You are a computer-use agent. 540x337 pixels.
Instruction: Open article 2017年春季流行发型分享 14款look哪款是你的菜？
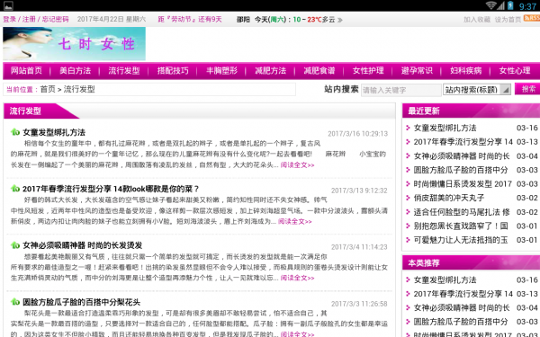point(111,189)
